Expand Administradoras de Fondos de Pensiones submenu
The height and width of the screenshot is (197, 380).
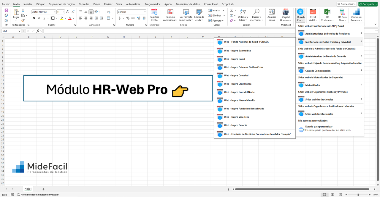pos(330,33)
